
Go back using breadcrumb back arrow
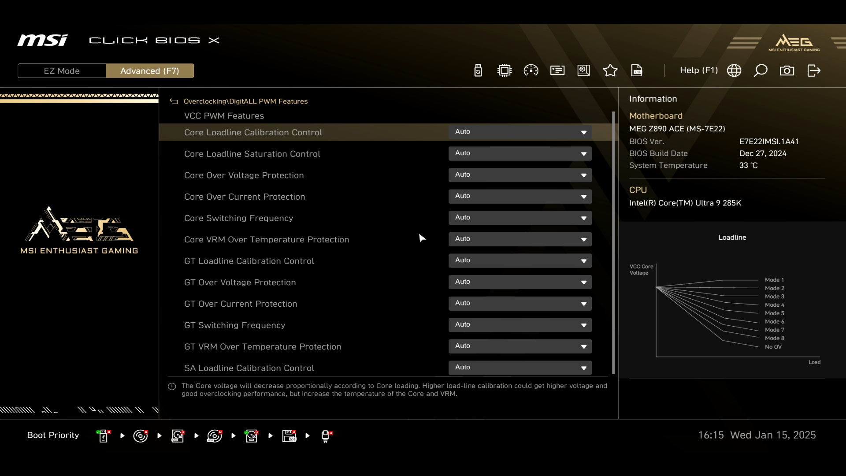point(174,101)
